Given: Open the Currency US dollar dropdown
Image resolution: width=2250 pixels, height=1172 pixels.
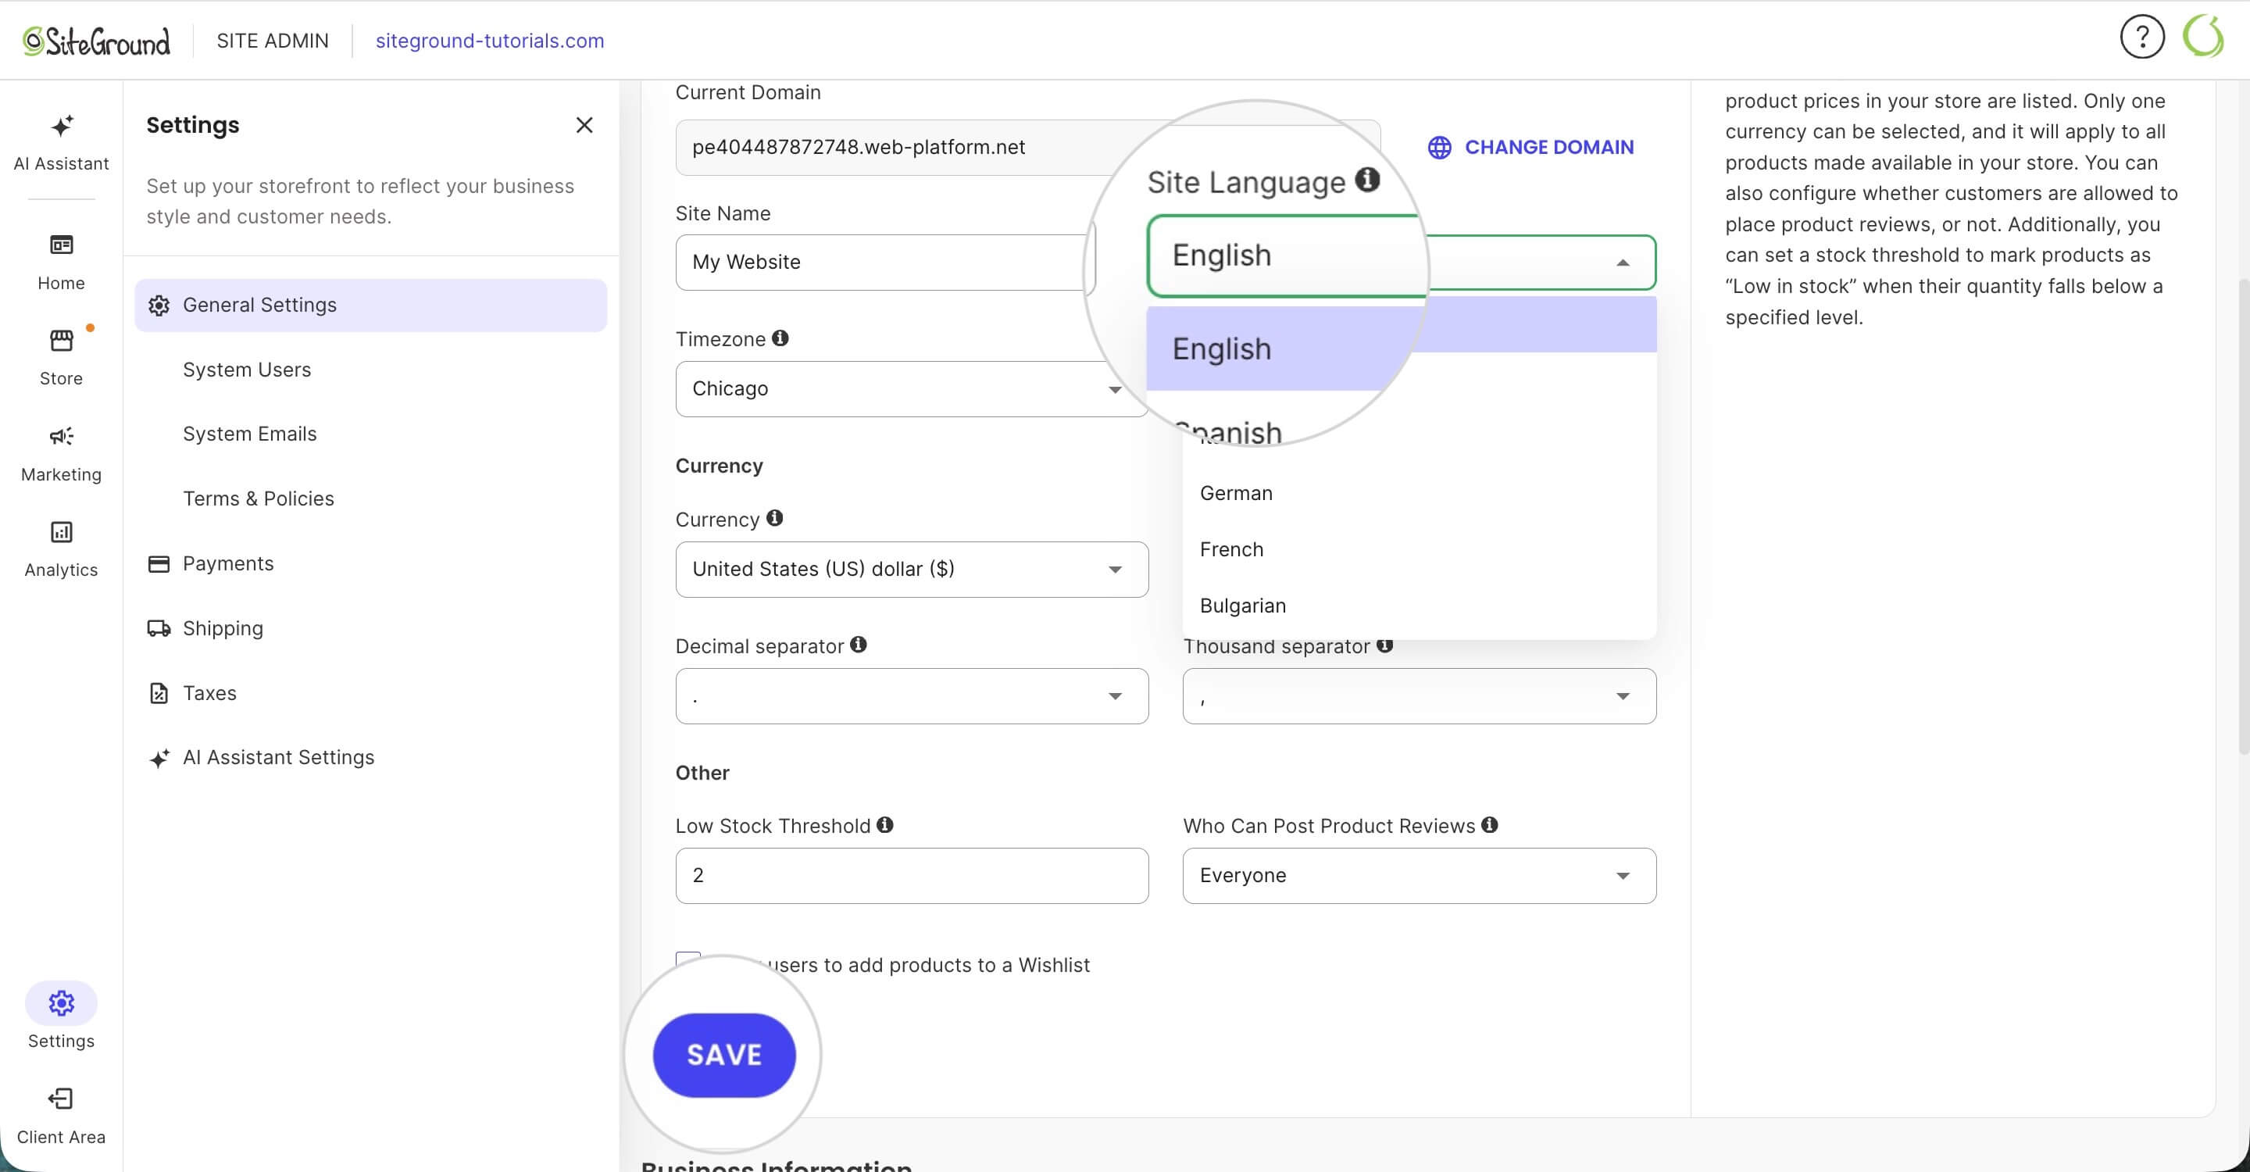Looking at the screenshot, I should point(912,570).
